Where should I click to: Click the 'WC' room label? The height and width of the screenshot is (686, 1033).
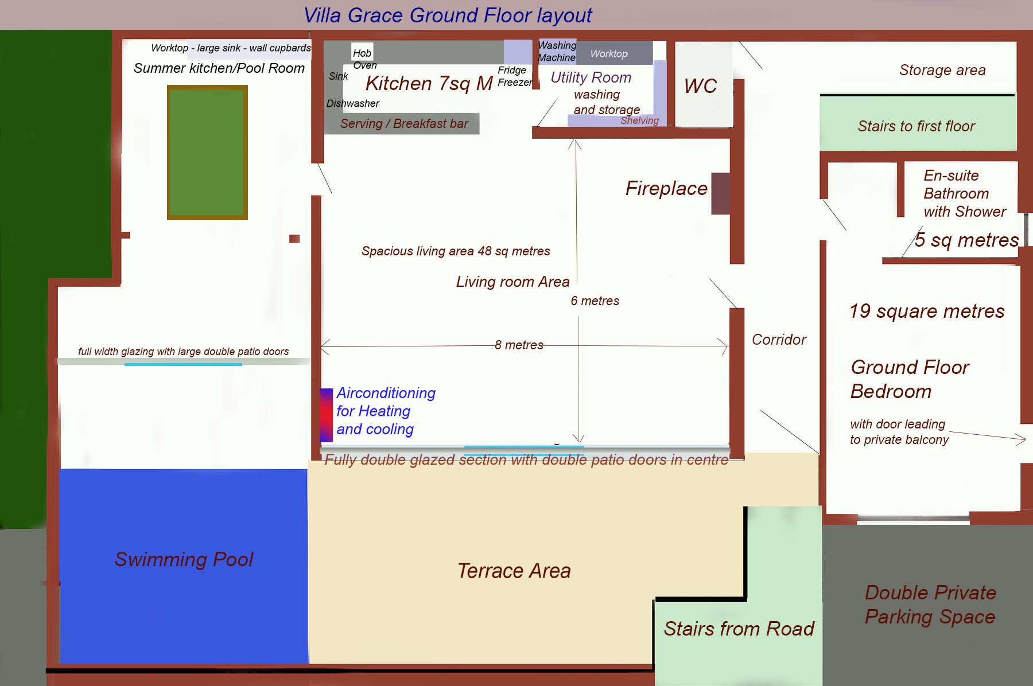[x=701, y=86]
